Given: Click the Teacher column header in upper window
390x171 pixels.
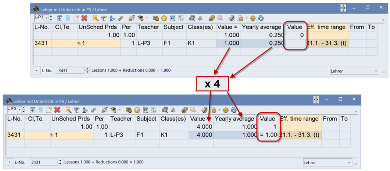Looking at the screenshot, I should tap(149, 27).
